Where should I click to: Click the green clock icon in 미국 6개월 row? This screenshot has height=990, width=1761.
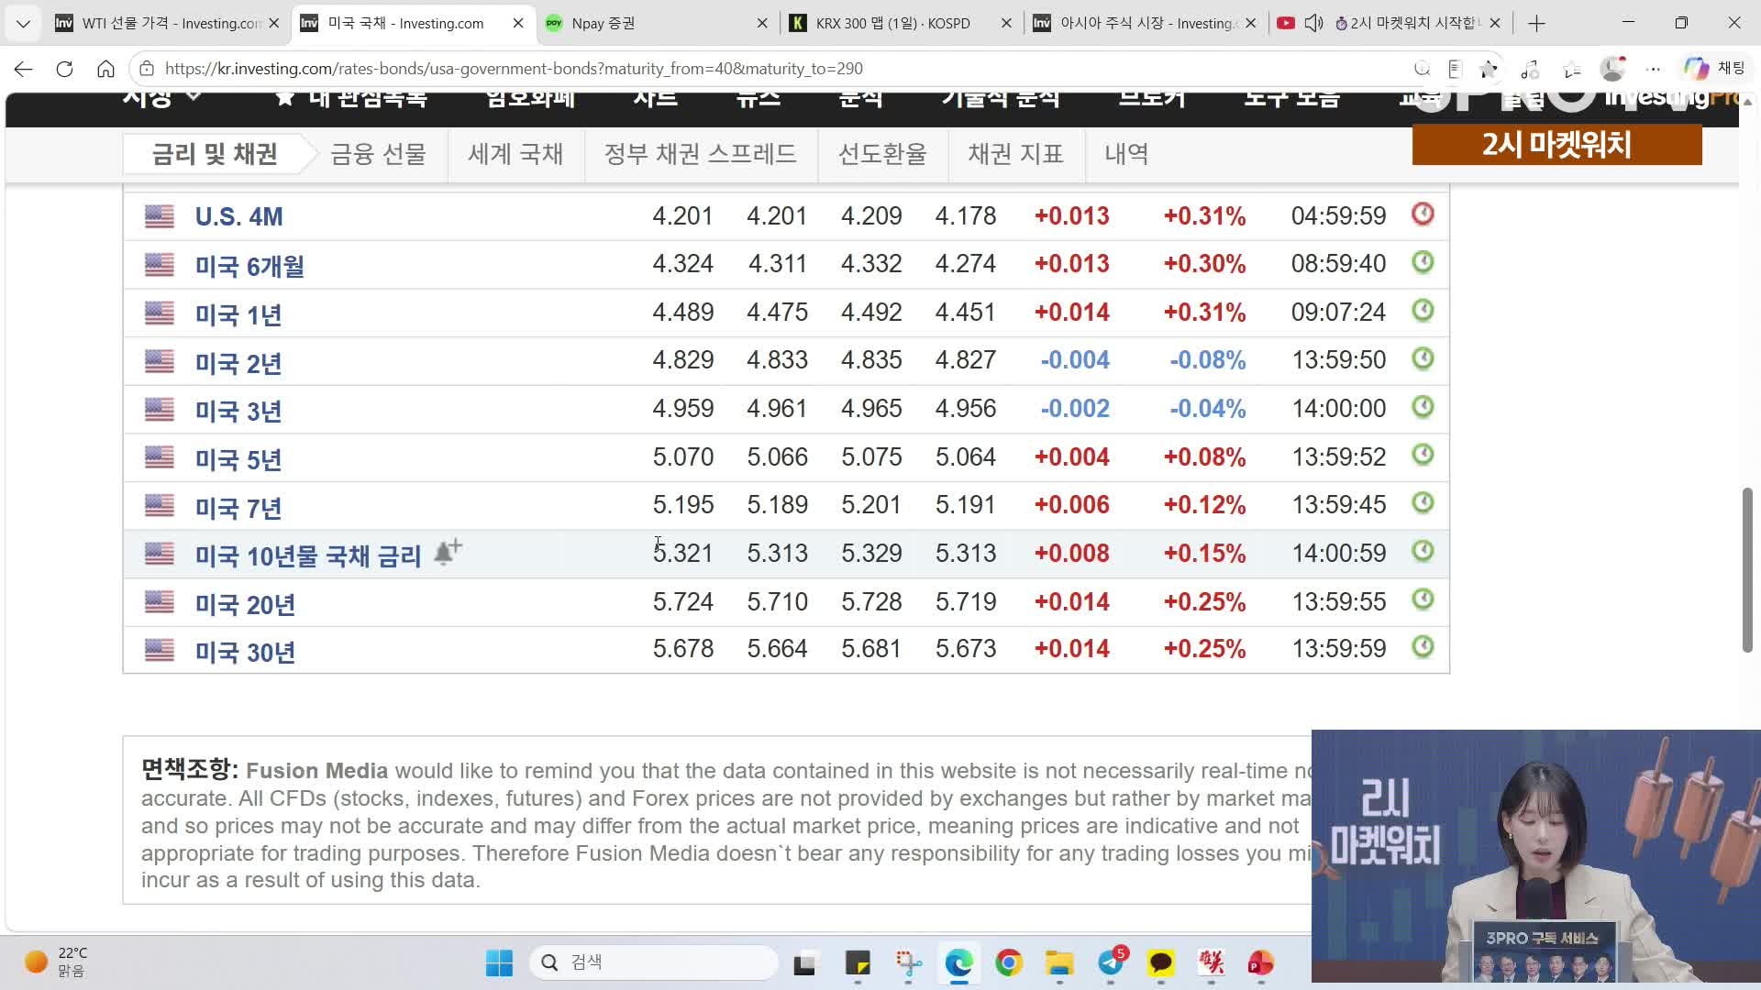pyautogui.click(x=1423, y=263)
